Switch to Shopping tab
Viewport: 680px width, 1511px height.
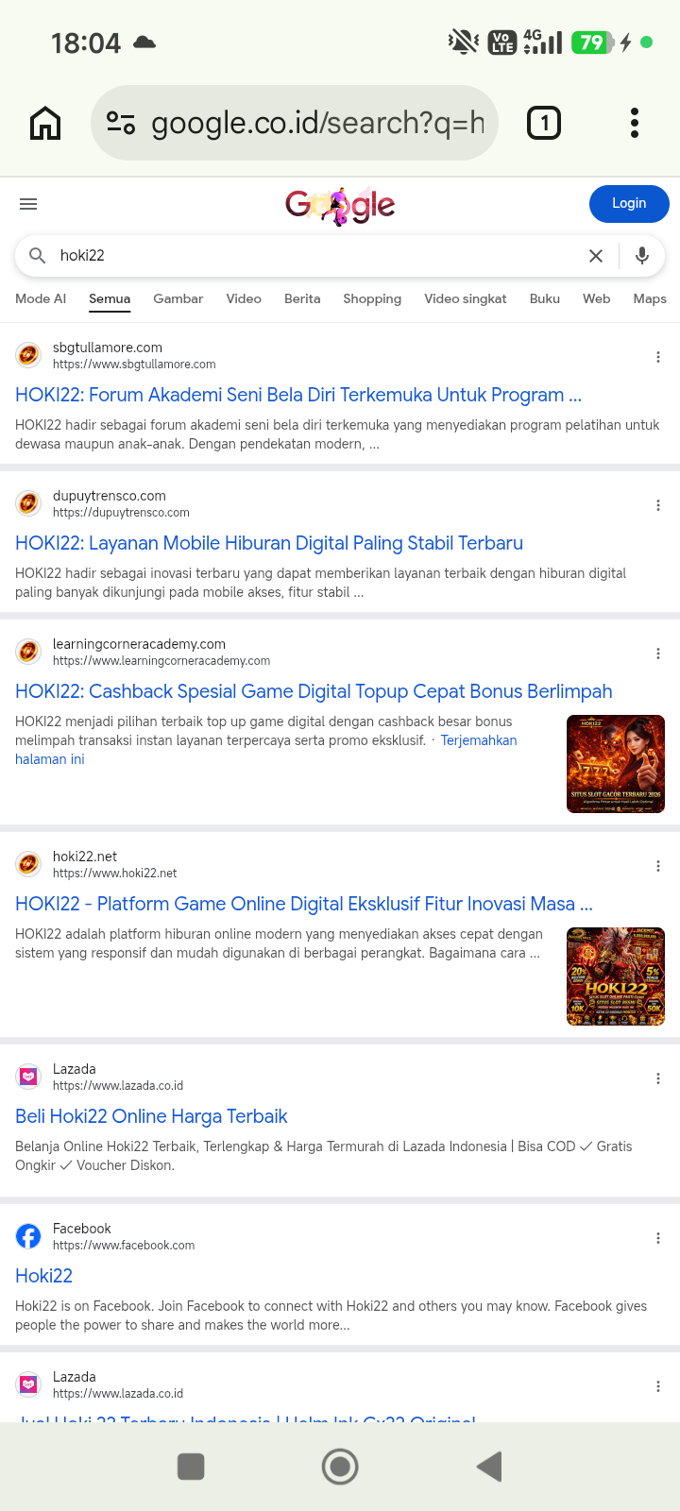[372, 298]
